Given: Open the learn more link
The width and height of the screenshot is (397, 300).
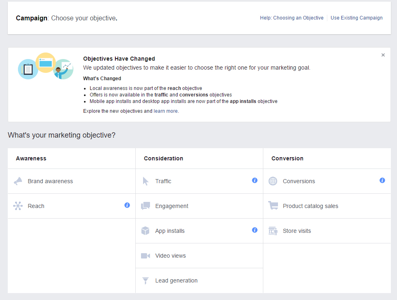Looking at the screenshot, I should click(x=165, y=111).
